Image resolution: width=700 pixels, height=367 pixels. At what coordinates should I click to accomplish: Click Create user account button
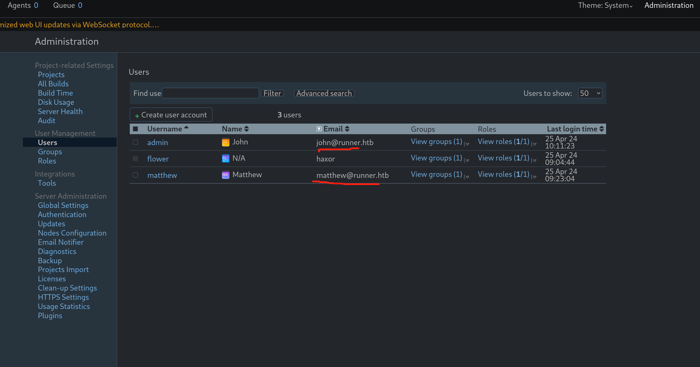[x=171, y=115]
